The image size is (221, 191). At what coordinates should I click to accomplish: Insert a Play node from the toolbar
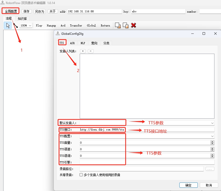[x=39, y=25]
